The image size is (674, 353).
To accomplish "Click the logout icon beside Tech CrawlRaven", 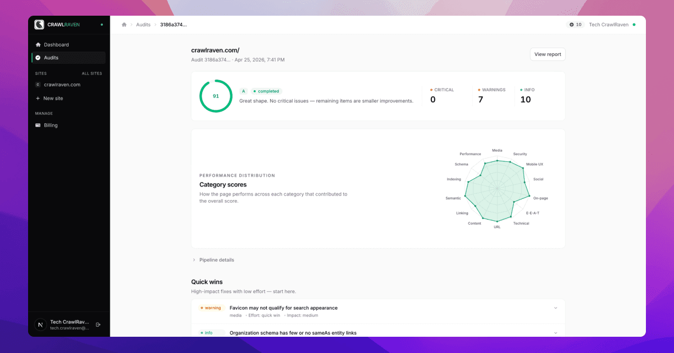I will coord(98,324).
